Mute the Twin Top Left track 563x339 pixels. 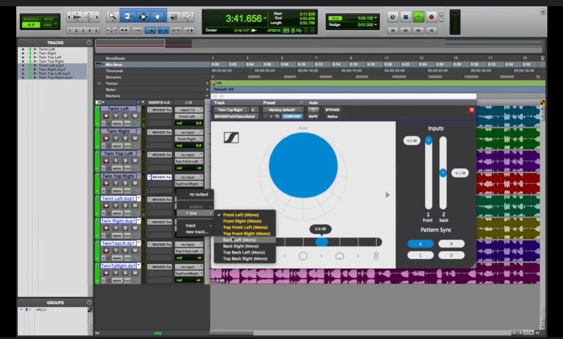pyautogui.click(x=135, y=161)
